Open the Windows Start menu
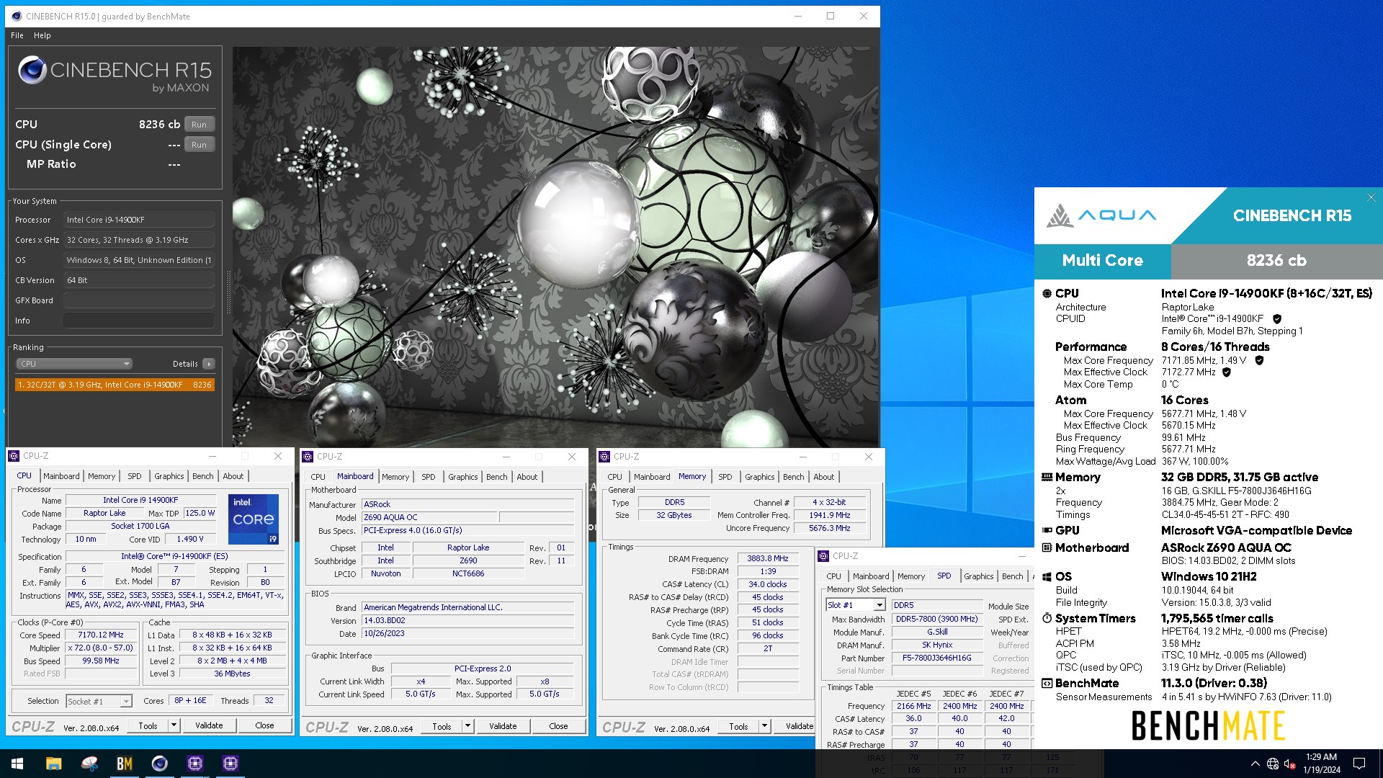Viewport: 1383px width, 778px height. (17, 764)
